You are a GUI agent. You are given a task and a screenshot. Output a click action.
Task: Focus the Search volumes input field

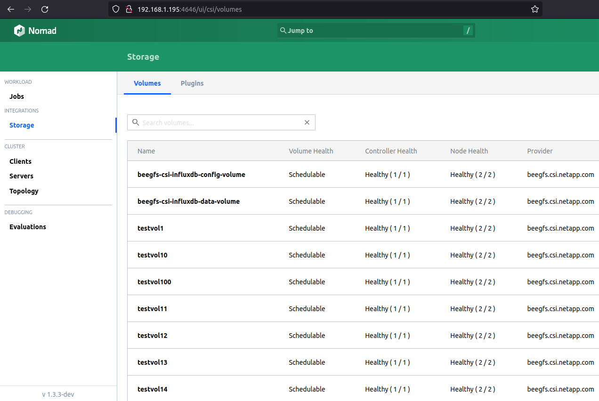pos(221,122)
